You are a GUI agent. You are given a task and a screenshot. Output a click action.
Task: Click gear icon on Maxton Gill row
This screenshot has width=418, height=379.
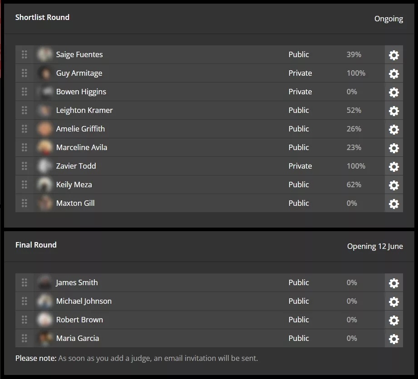(393, 204)
